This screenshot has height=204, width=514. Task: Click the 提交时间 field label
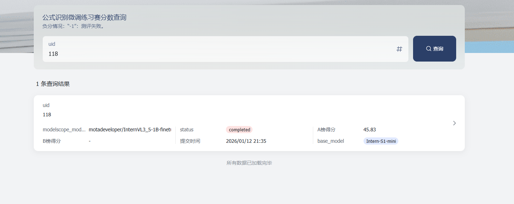coord(190,141)
